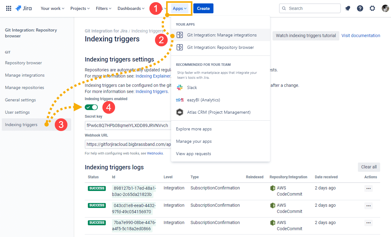391x237 pixels.
Task: Select Git Integration: Manage integrations
Action: click(x=221, y=35)
